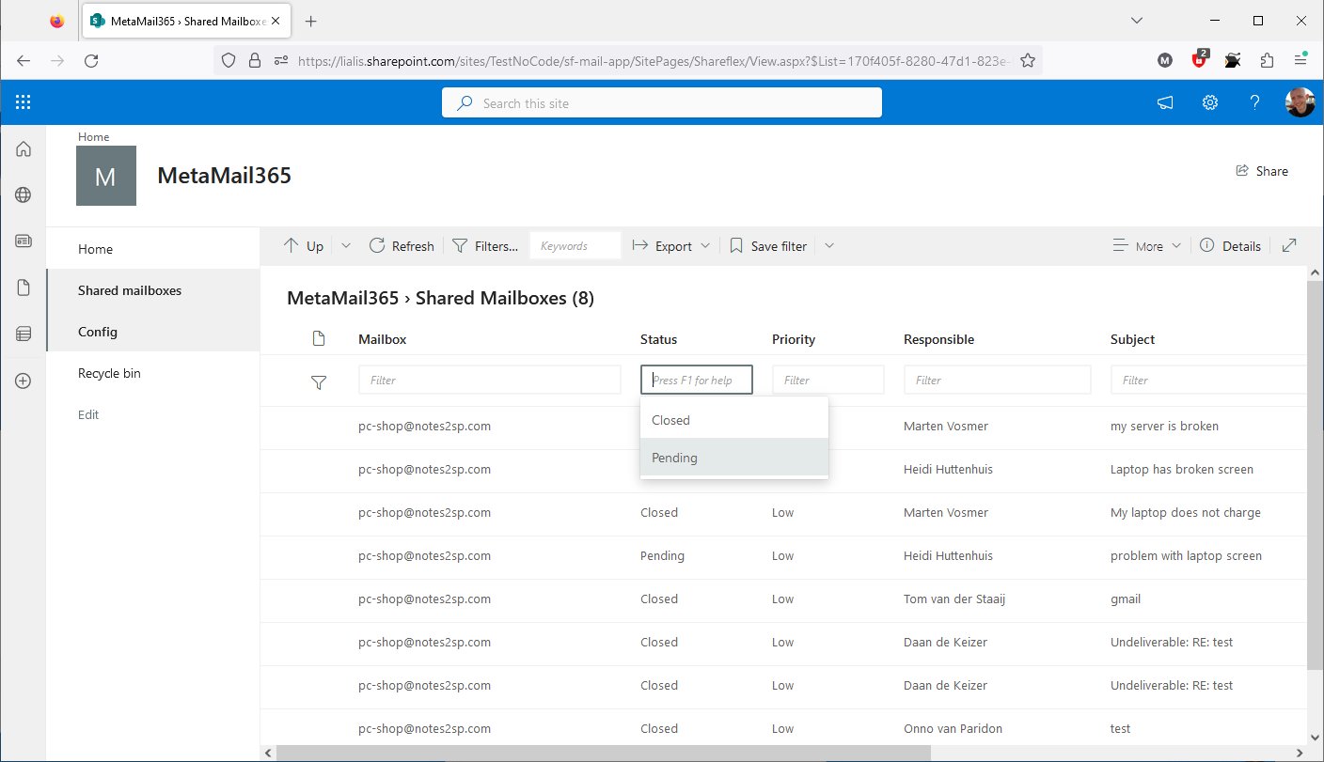Image resolution: width=1324 pixels, height=762 pixels.
Task: Open the user profile picture menu
Action: pos(1300,103)
